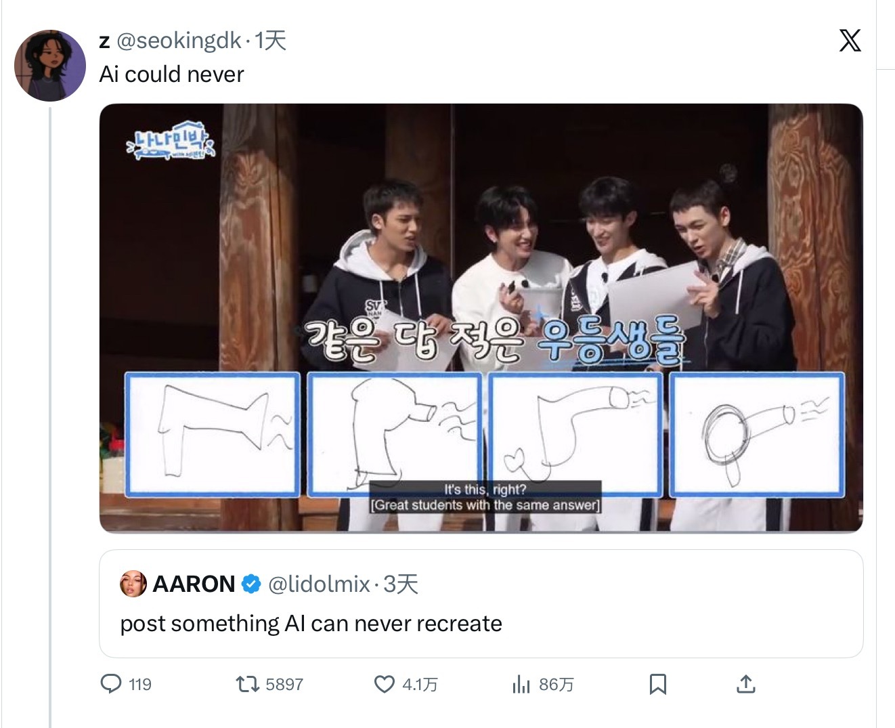
Task: Click the 'Ai could never' tweet text
Action: [171, 74]
